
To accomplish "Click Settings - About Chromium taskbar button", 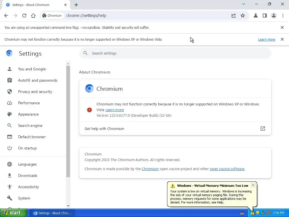I will (x=52, y=213).
